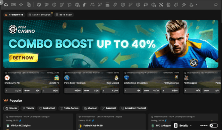Bet on Real Madrid win at 97/50

[110, 90]
